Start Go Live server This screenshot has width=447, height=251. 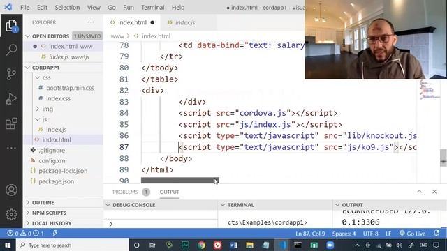[413, 234]
